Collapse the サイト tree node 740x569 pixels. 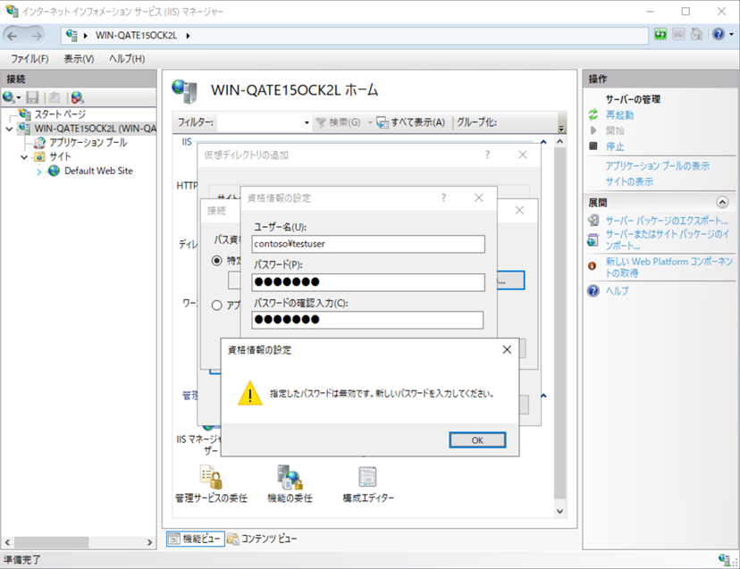[x=25, y=157]
